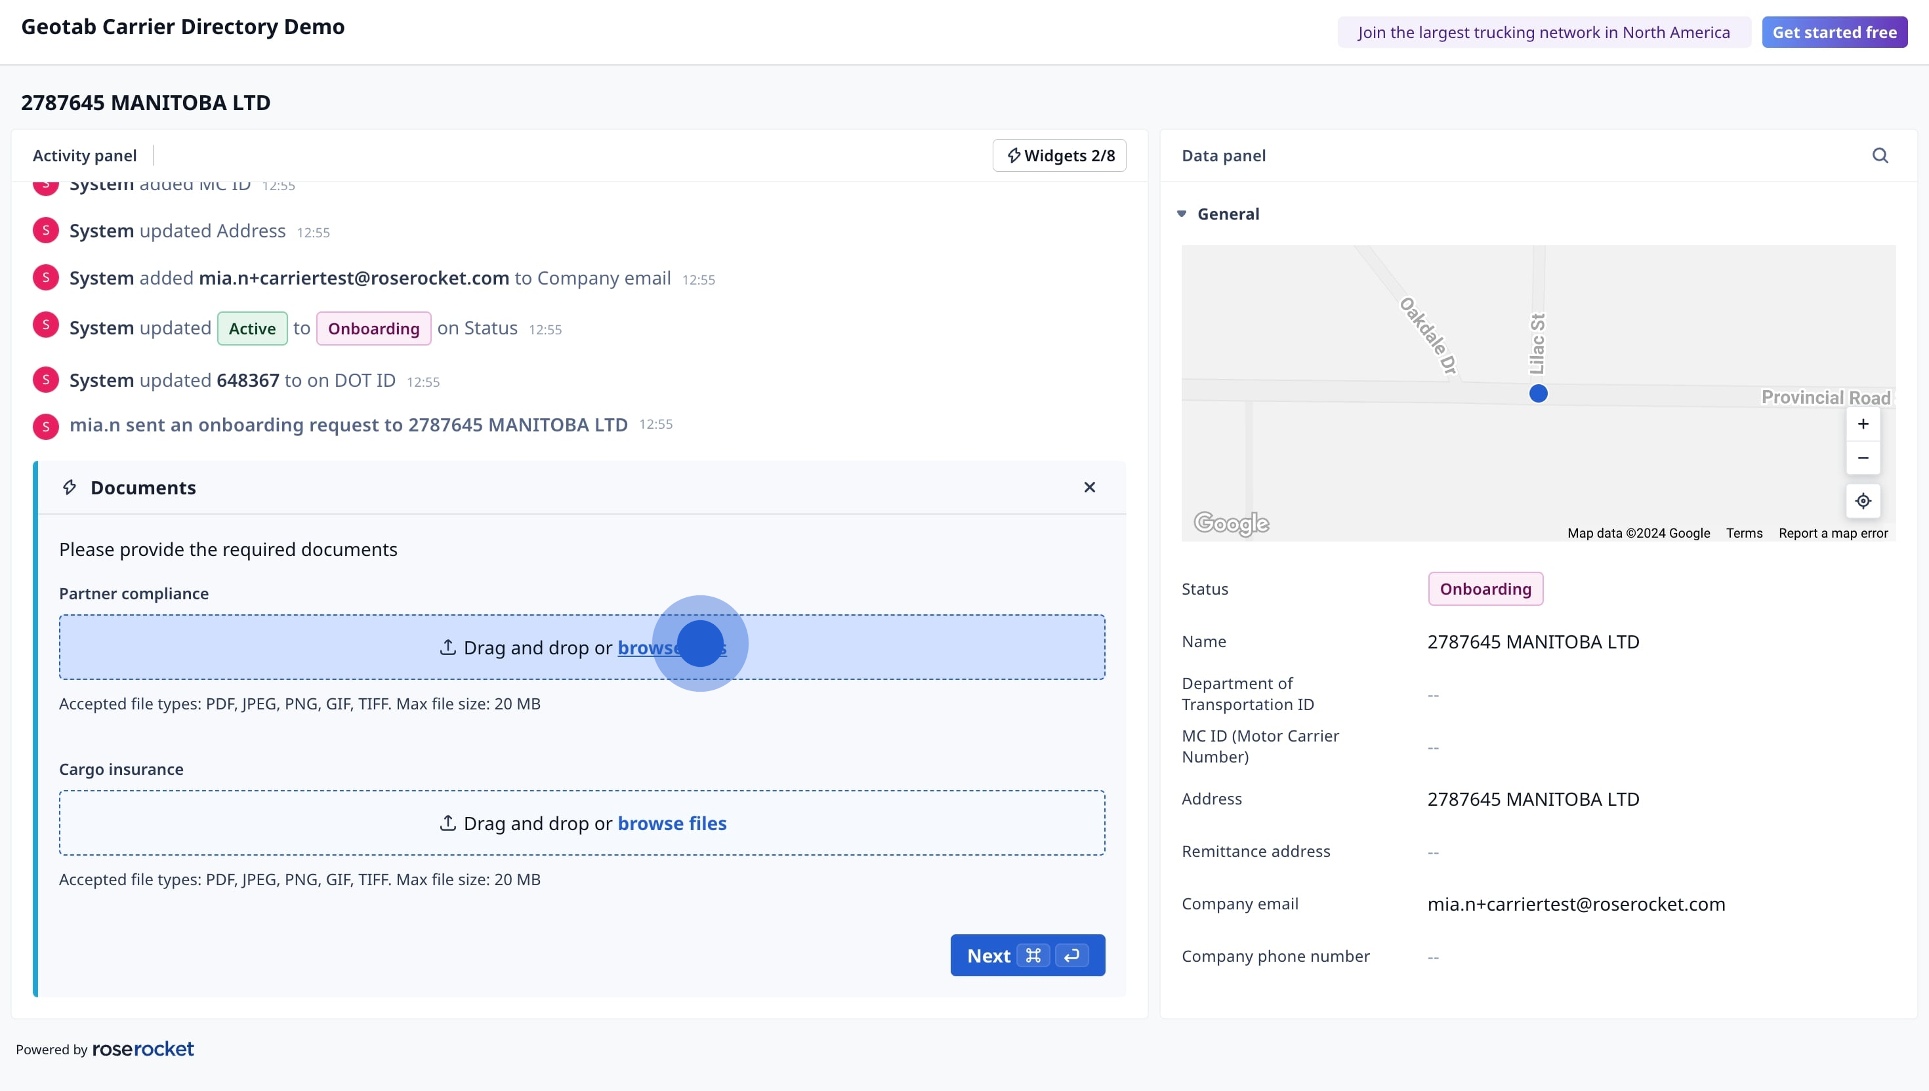
Task: Browse files for Cargo insurance
Action: pyautogui.click(x=672, y=823)
